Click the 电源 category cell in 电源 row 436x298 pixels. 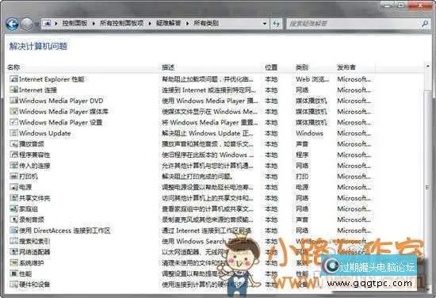pos(302,187)
